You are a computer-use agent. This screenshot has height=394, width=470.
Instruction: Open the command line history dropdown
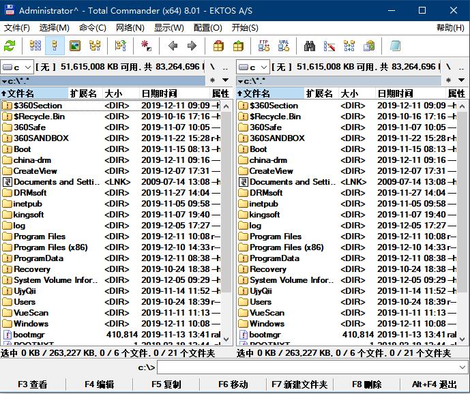(x=462, y=367)
